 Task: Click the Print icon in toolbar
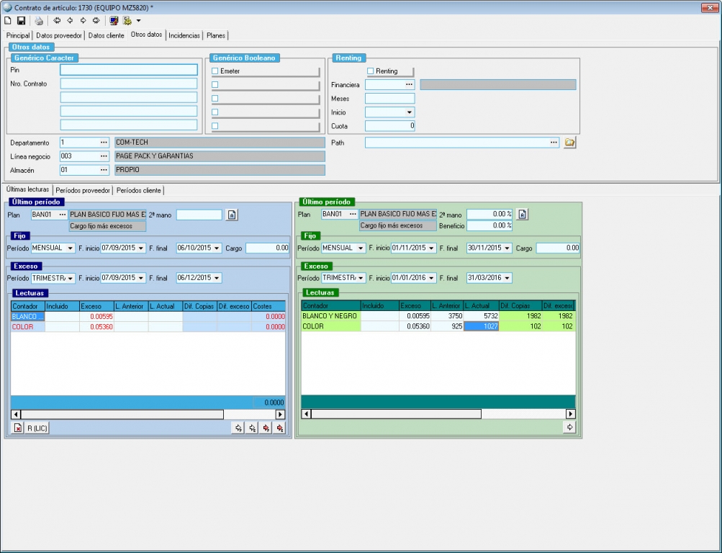pyautogui.click(x=40, y=21)
